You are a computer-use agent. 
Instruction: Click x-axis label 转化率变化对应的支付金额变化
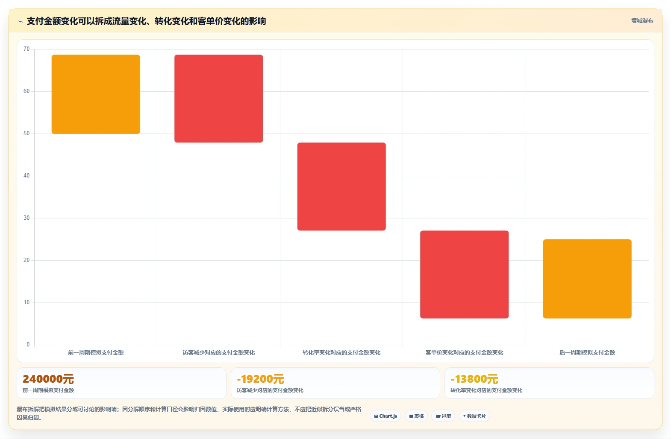[x=341, y=352]
